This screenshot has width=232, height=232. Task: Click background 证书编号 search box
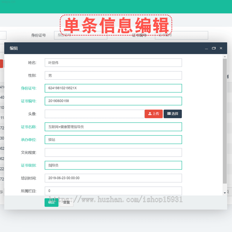coord(182,35)
